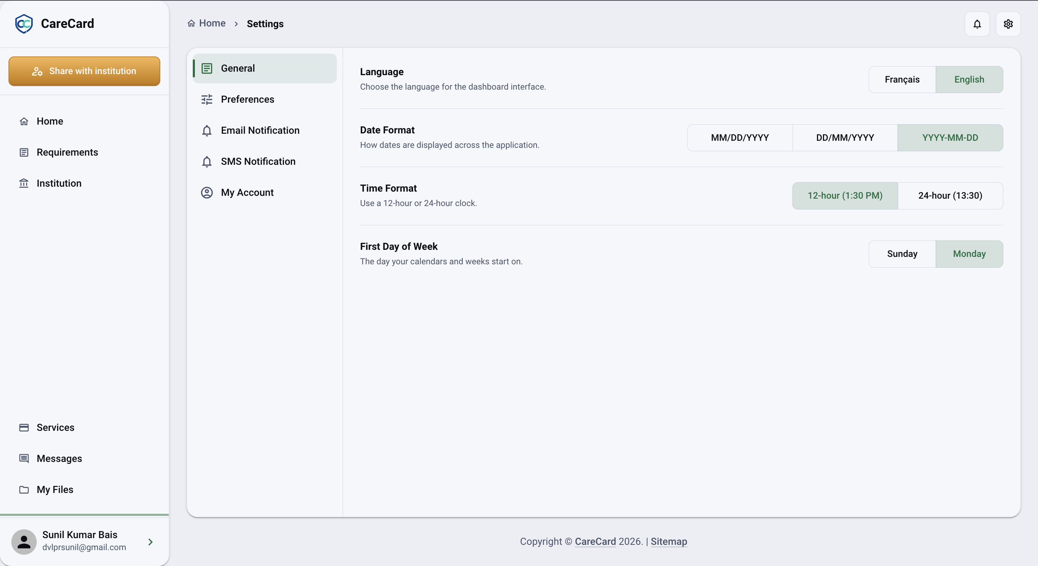Click the Services card icon
The image size is (1038, 566).
(24, 427)
